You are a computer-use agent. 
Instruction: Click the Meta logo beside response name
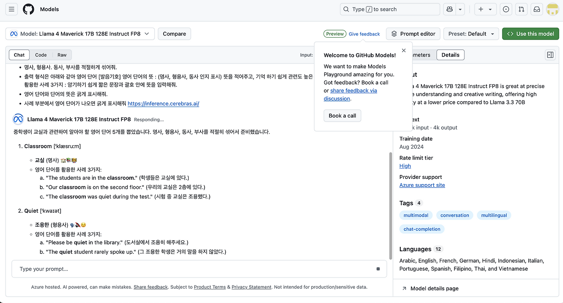tap(18, 119)
